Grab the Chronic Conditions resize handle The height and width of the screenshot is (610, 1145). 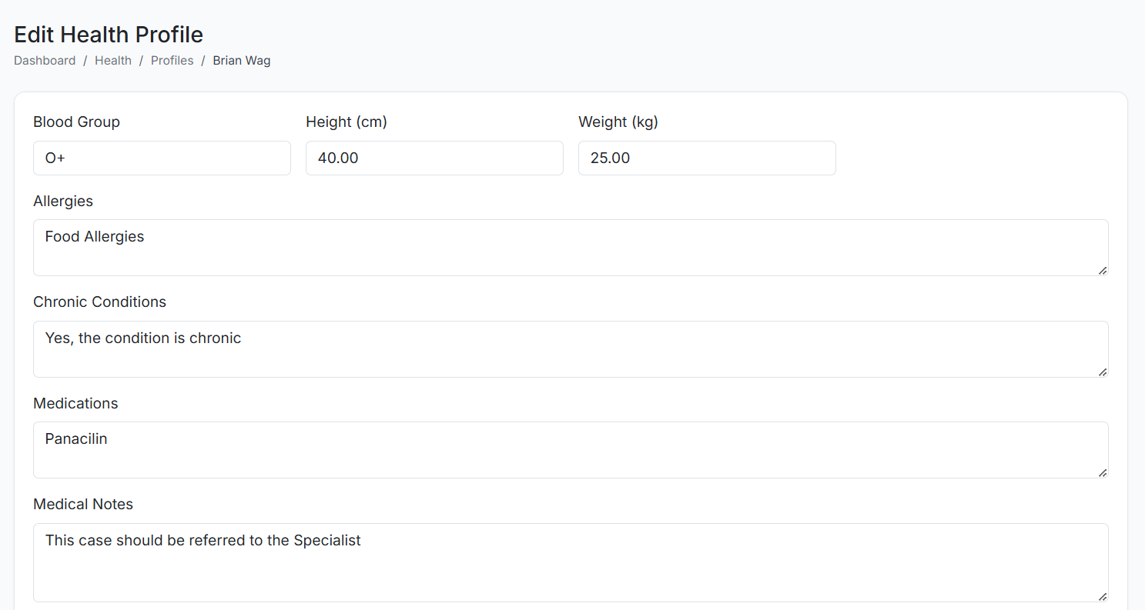tap(1103, 372)
